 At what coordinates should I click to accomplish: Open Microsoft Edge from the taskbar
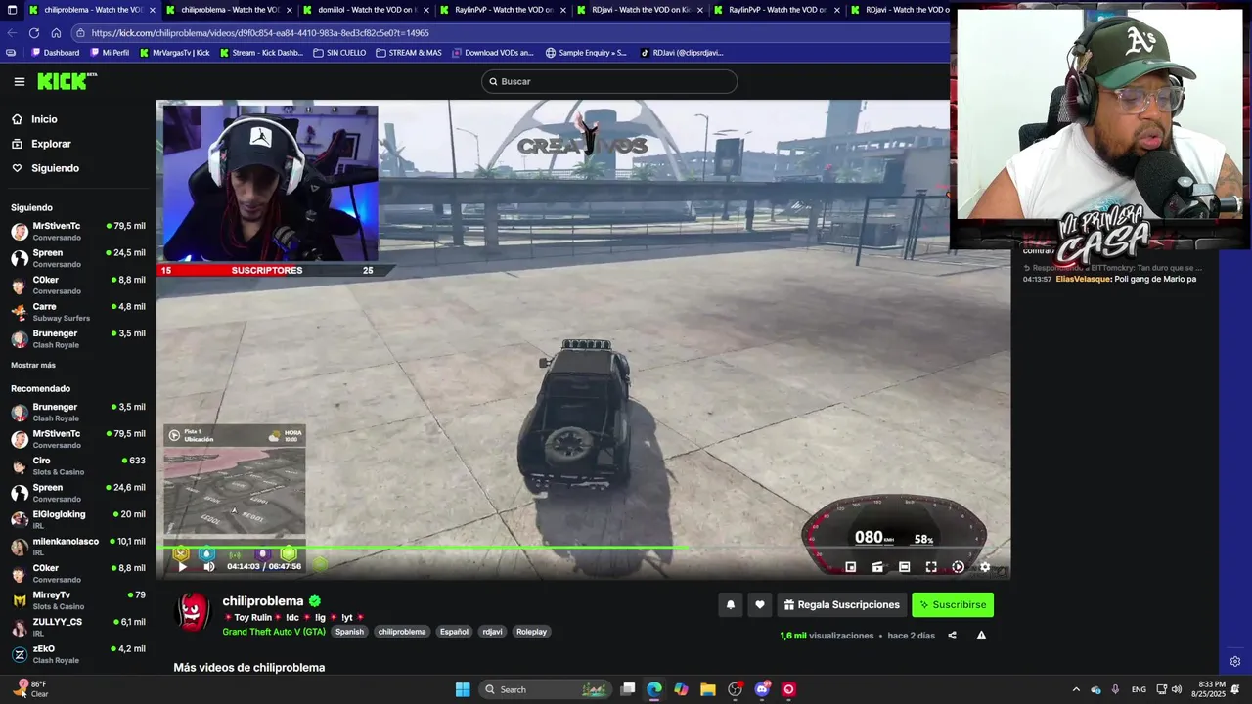click(x=654, y=689)
